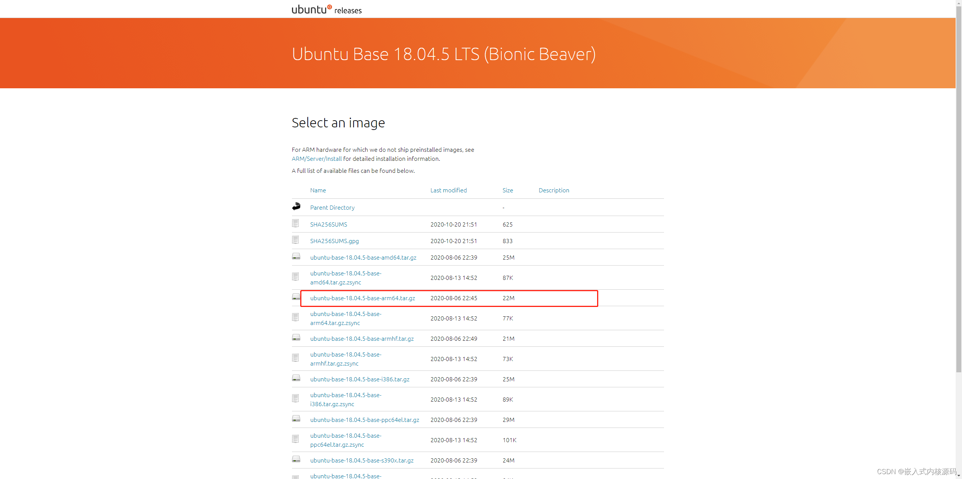The image size is (962, 479).
Task: Click the file icon beside SHA256SUMS.gpg
Action: (x=295, y=240)
